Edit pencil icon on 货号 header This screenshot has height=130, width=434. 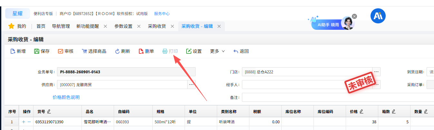click(x=49, y=111)
